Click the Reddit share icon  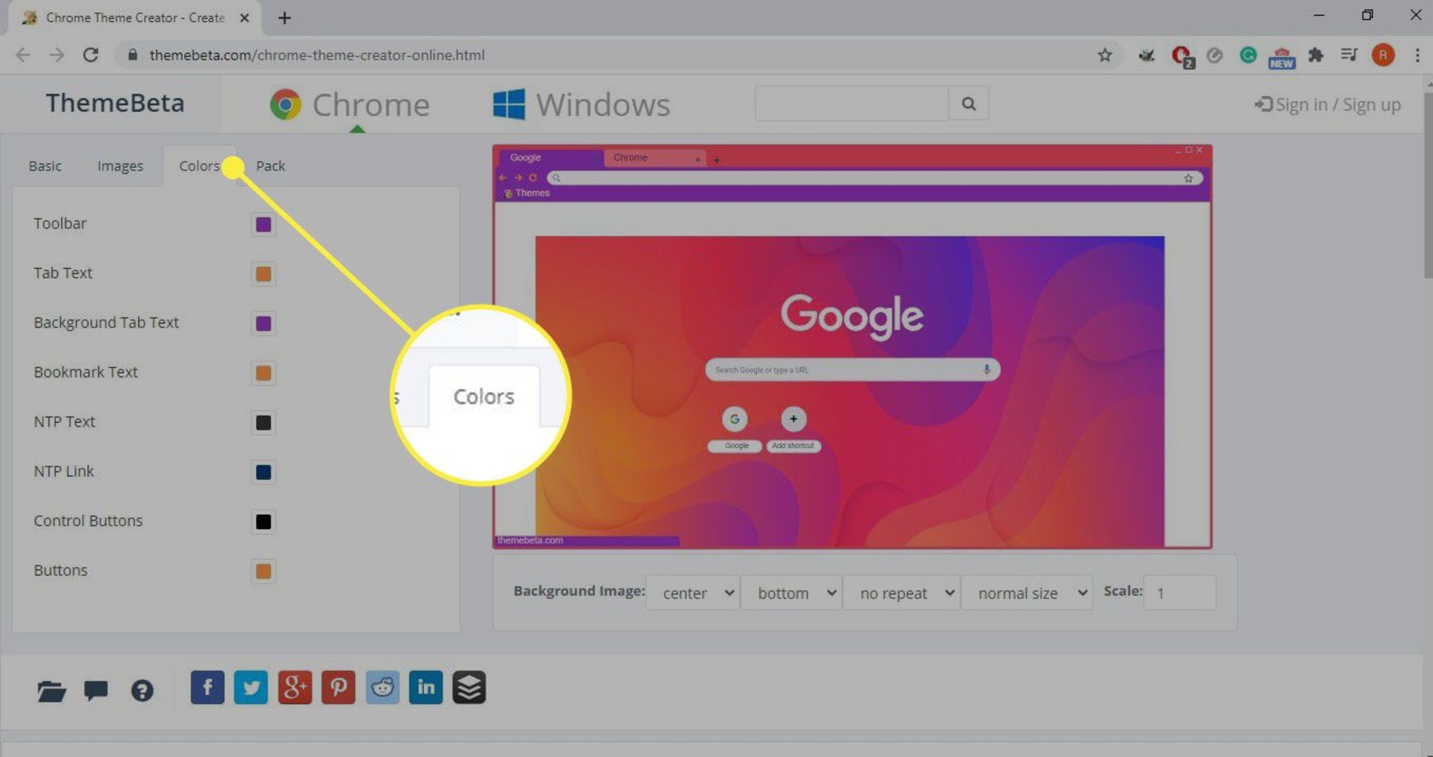click(382, 687)
